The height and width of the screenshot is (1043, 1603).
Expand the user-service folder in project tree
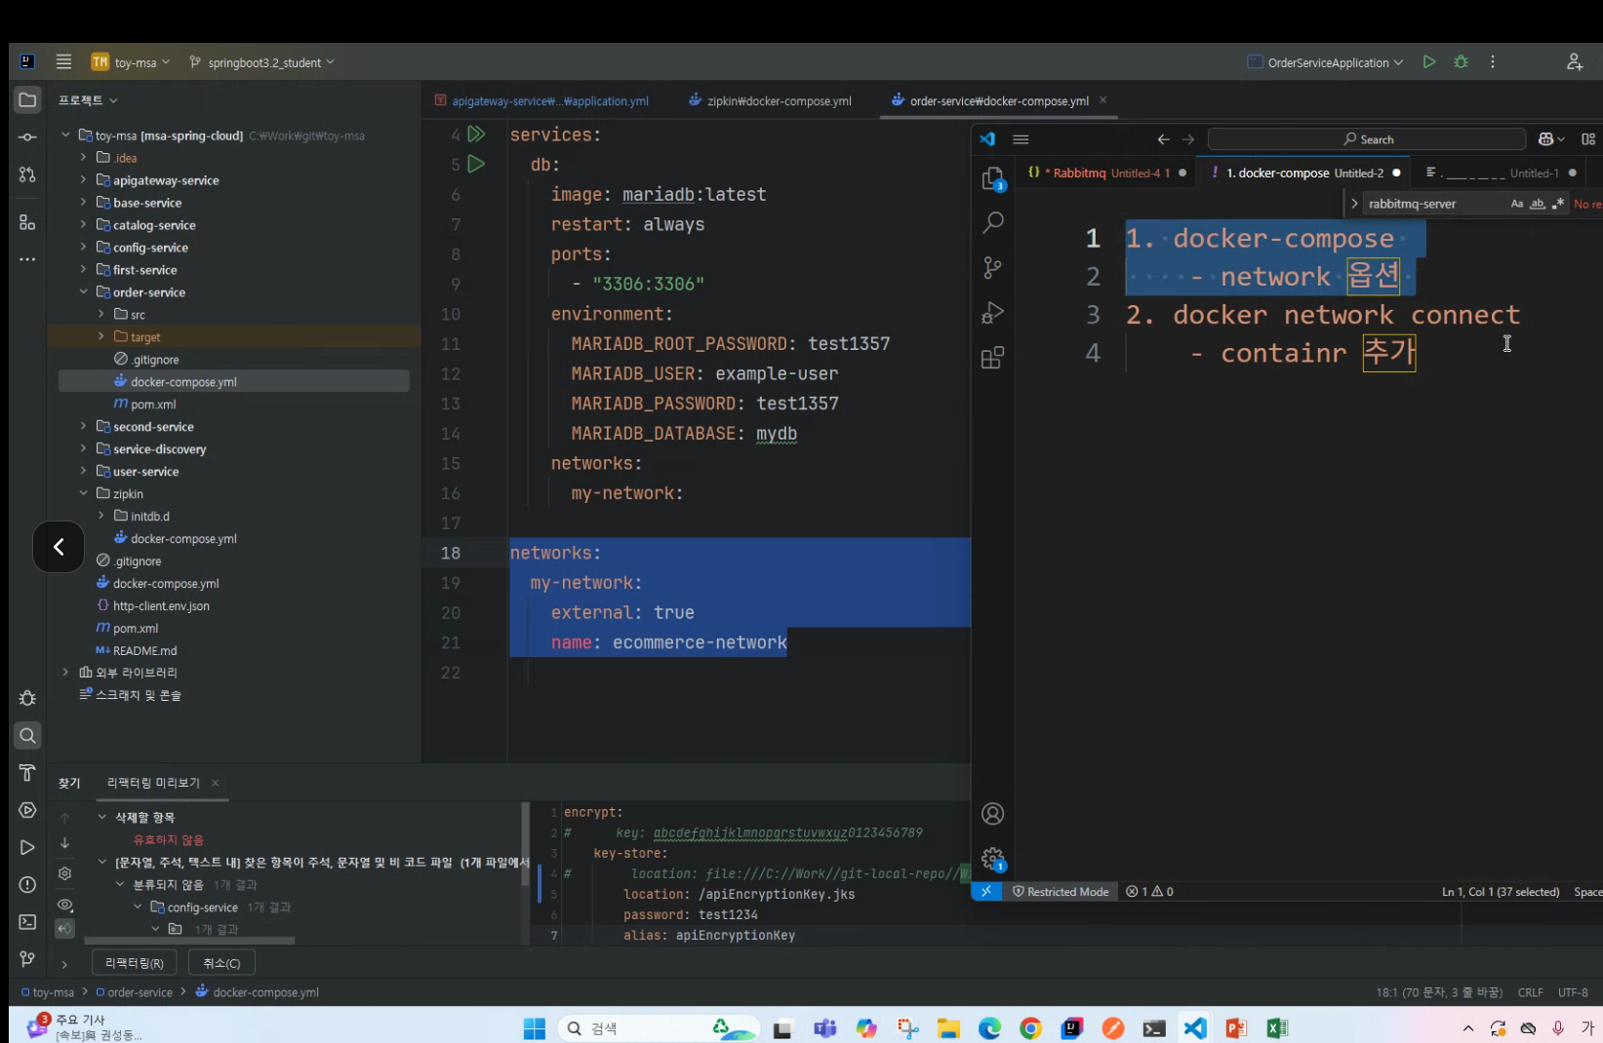tap(84, 472)
